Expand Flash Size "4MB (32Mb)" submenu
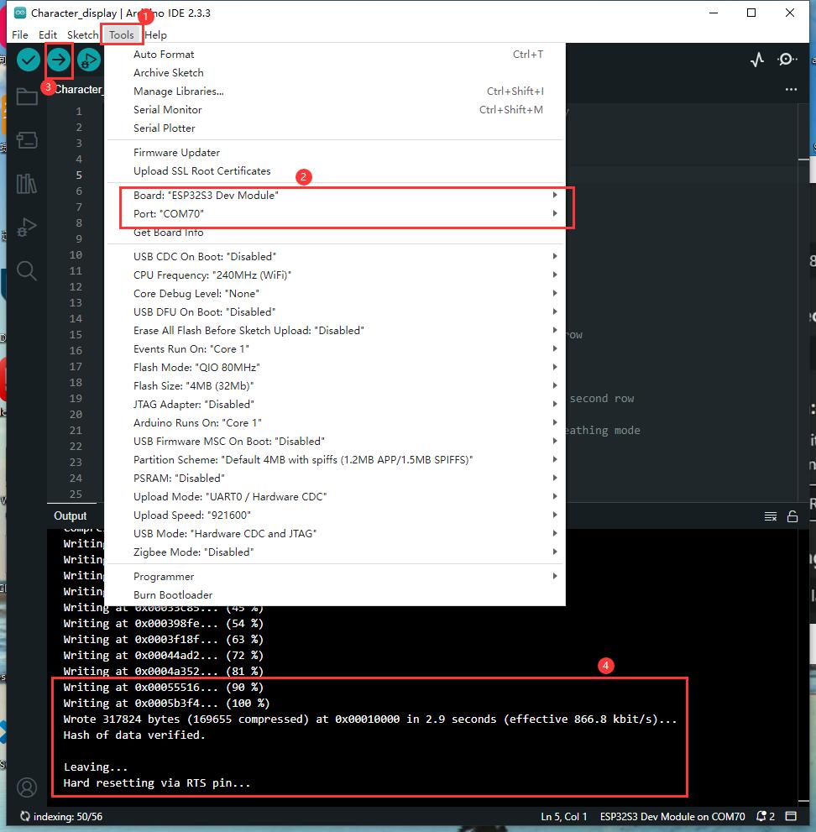The image size is (816, 832). (x=335, y=386)
